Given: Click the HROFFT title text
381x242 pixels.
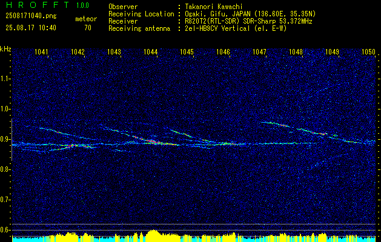Looking at the screenshot, I should tap(37, 5).
